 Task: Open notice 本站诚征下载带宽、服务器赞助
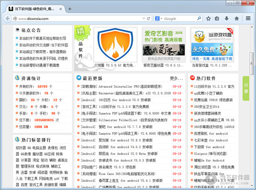pos(43,52)
